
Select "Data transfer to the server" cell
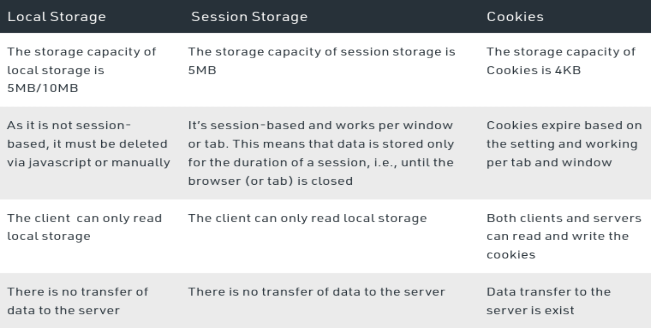point(548,301)
